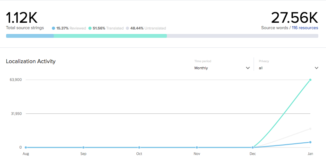Expand the Privacy all dropdown

click(x=288, y=68)
